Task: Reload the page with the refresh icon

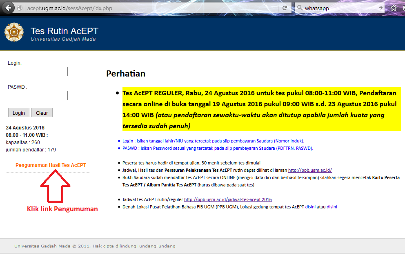Action: pyautogui.click(x=285, y=8)
